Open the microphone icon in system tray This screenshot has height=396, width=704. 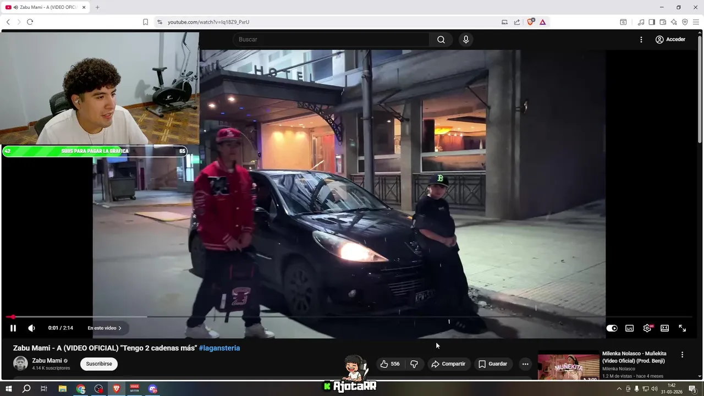point(637,389)
